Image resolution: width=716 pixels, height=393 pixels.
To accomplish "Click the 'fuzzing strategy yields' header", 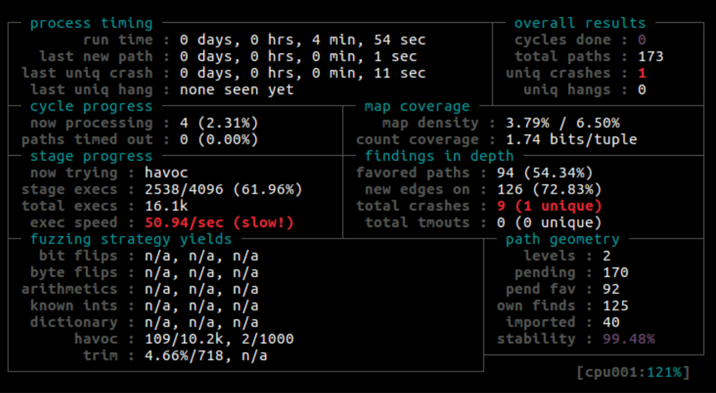I will coord(131,239).
